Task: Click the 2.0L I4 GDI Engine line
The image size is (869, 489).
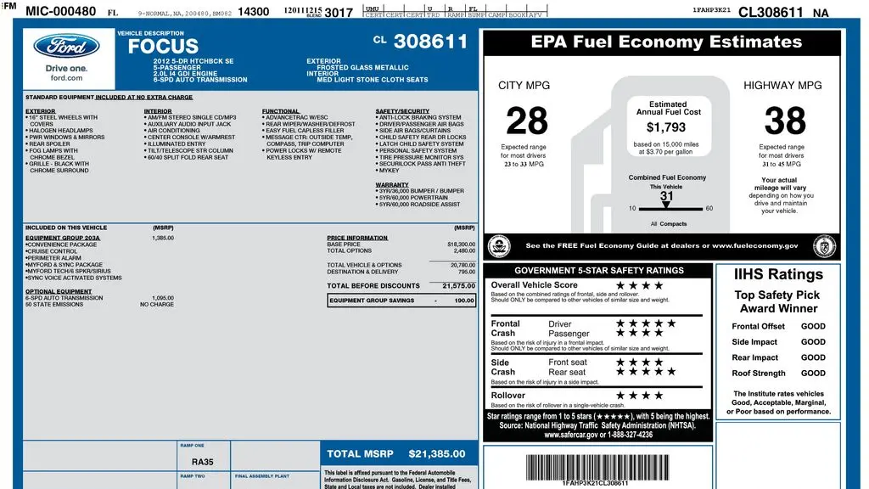Action: 185,73
